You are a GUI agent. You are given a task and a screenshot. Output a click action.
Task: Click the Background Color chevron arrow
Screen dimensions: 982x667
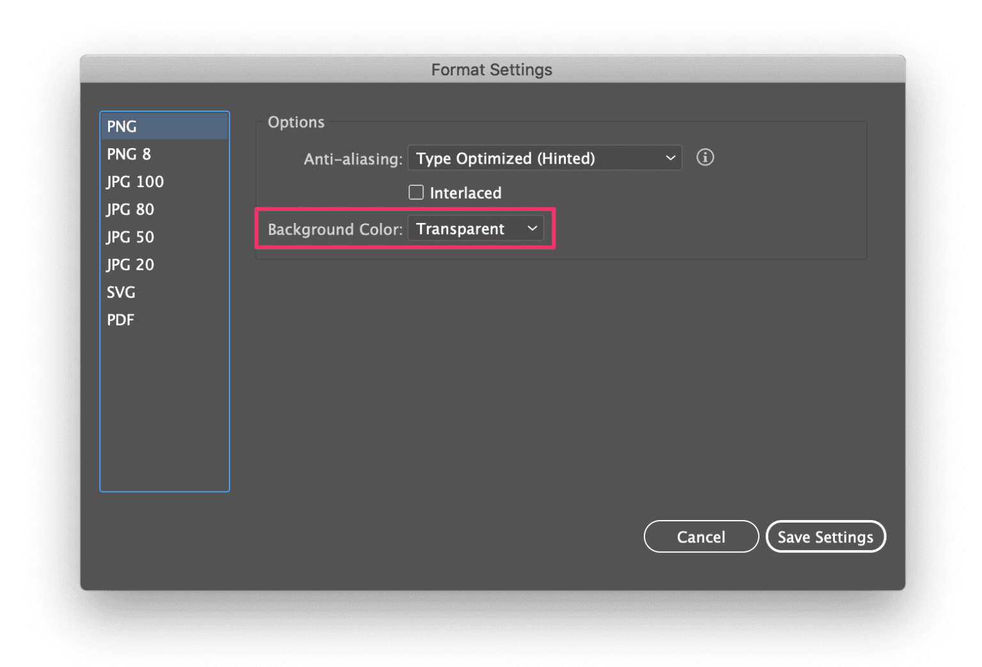click(x=532, y=229)
